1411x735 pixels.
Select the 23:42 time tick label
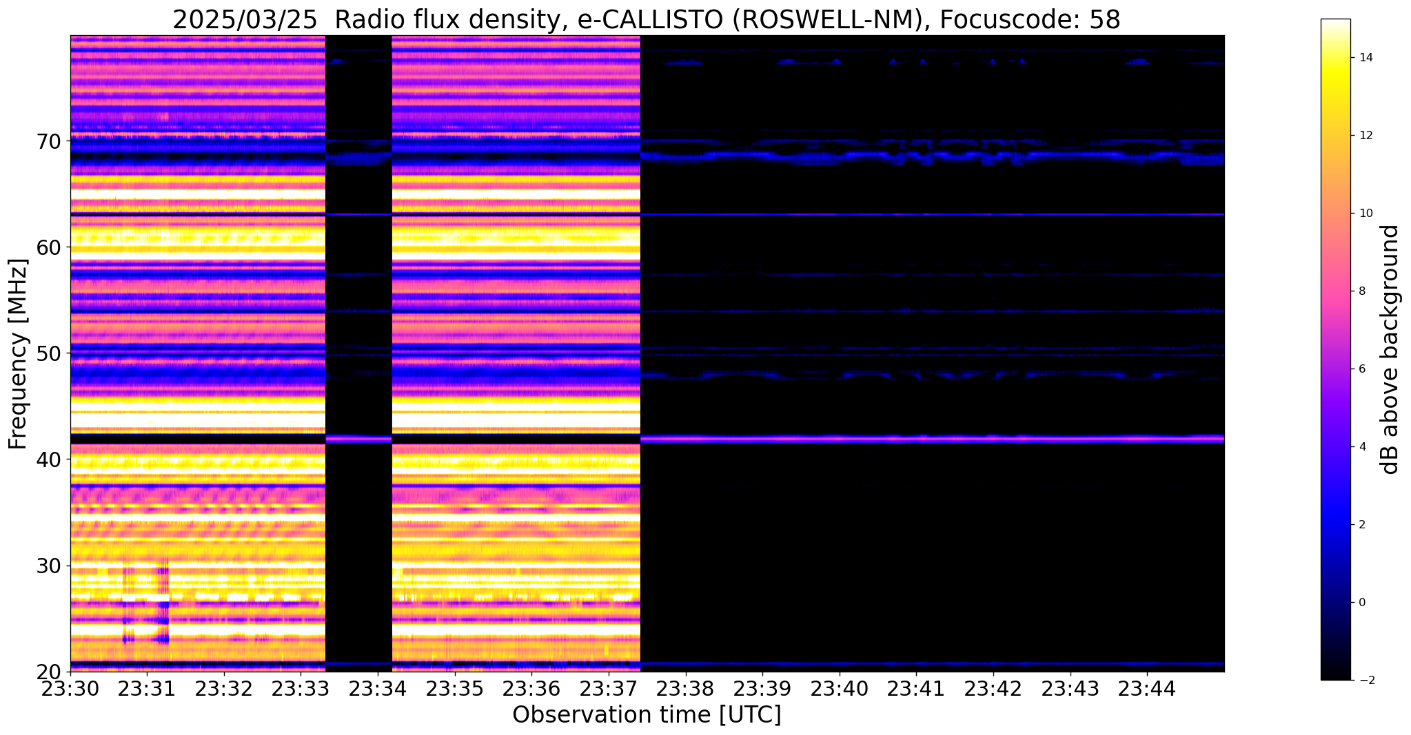(993, 688)
